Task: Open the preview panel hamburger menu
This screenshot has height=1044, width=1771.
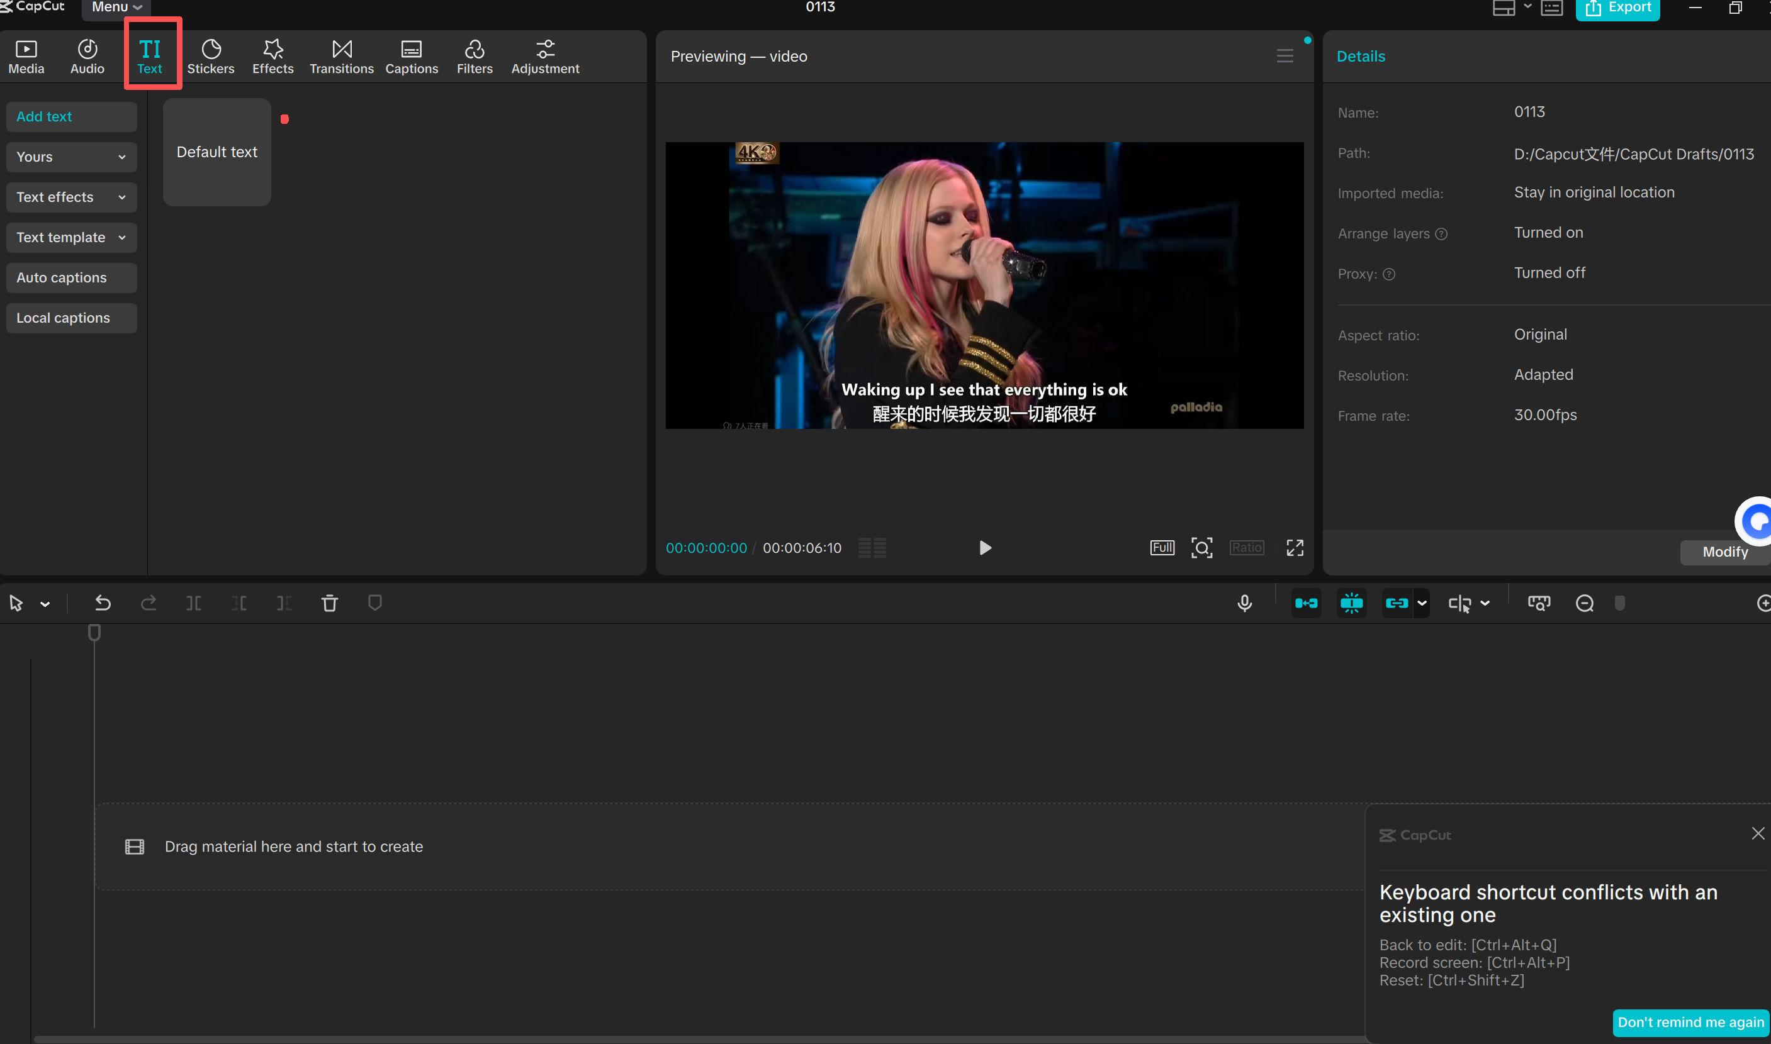Action: click(x=1284, y=56)
